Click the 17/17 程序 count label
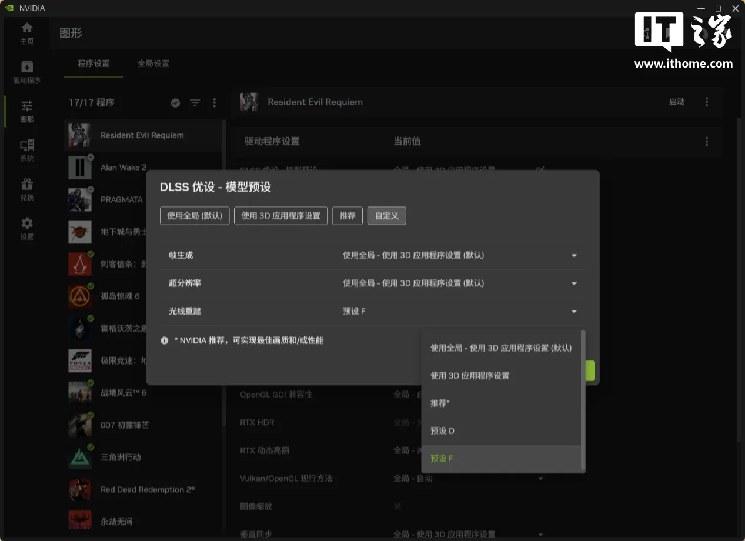The image size is (745, 541). [x=92, y=103]
